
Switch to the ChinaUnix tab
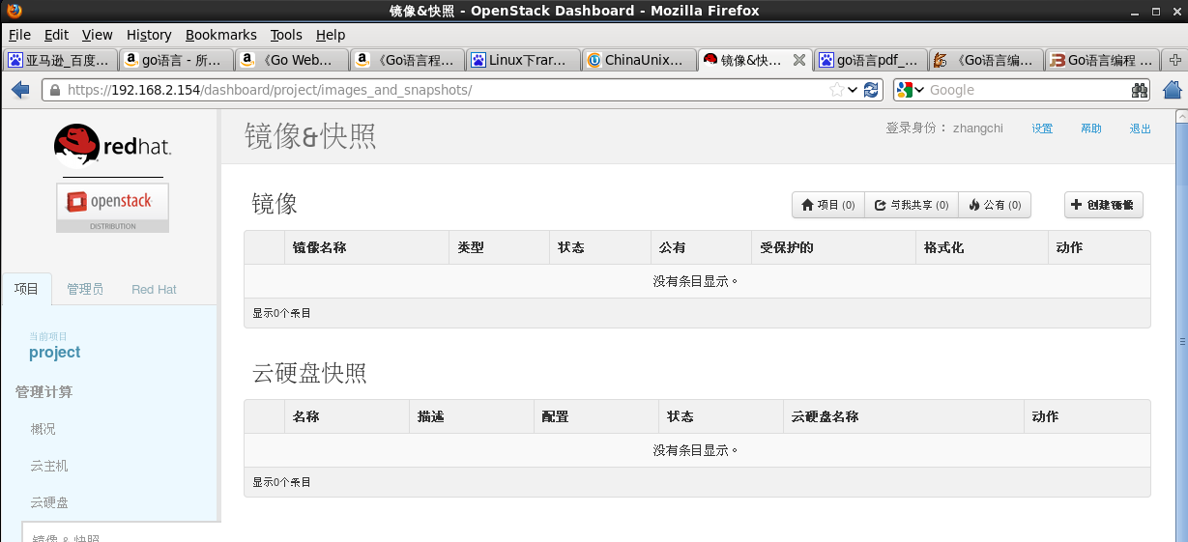tap(640, 60)
